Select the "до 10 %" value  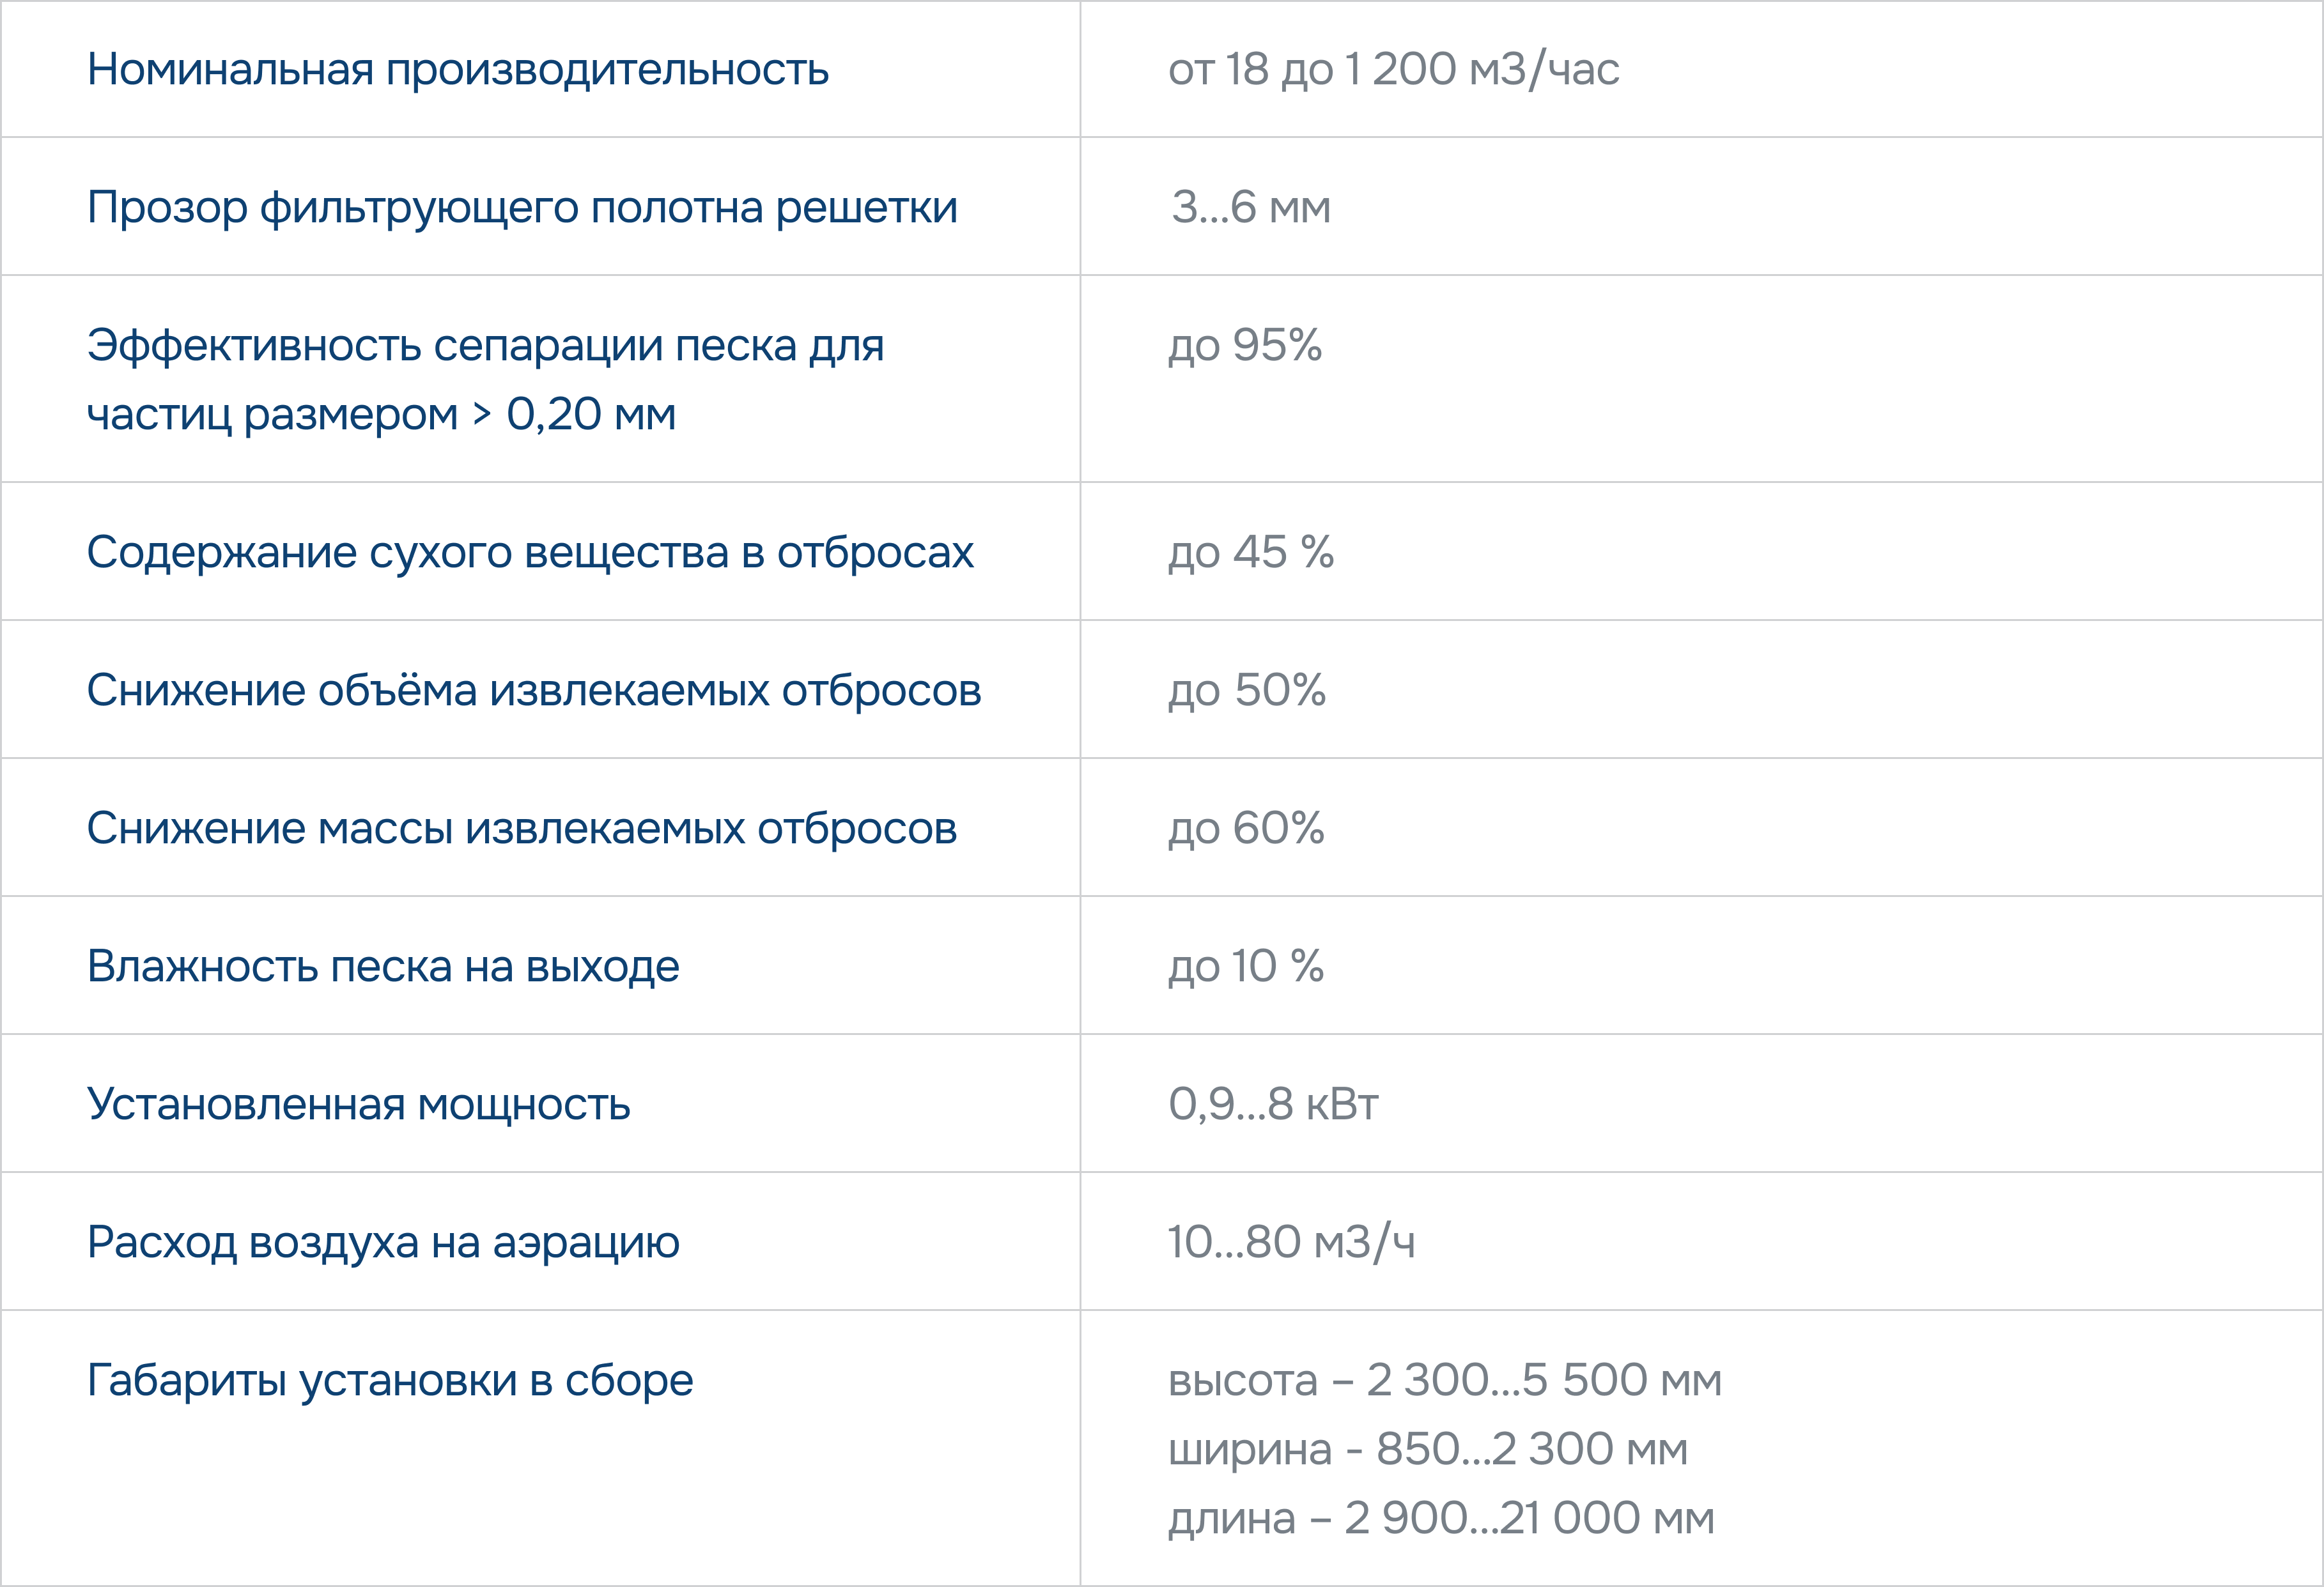(1246, 967)
